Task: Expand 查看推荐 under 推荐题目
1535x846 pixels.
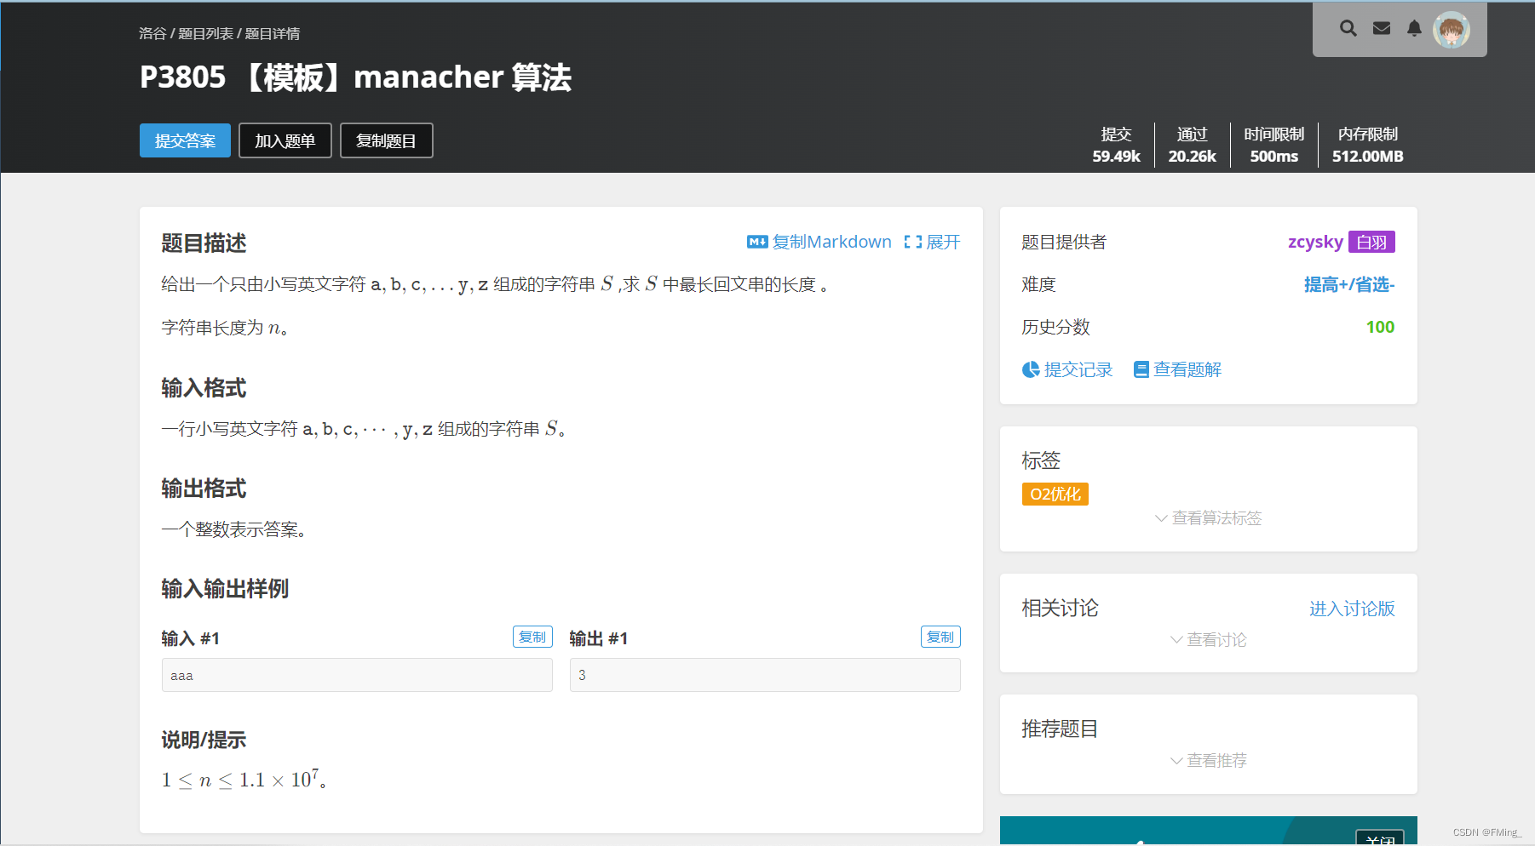Action: 1207,760
